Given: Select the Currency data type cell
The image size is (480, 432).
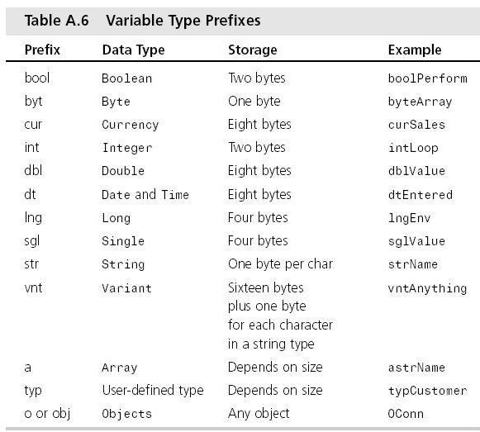Looking at the screenshot, I should (130, 125).
